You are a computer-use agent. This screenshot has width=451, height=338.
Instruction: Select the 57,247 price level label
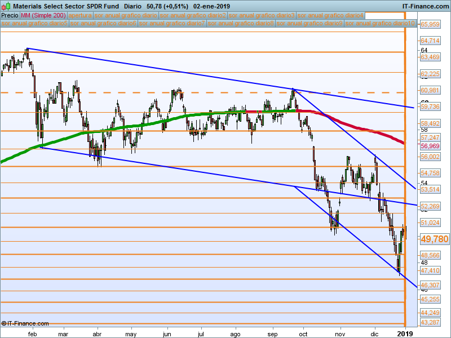pos(430,137)
